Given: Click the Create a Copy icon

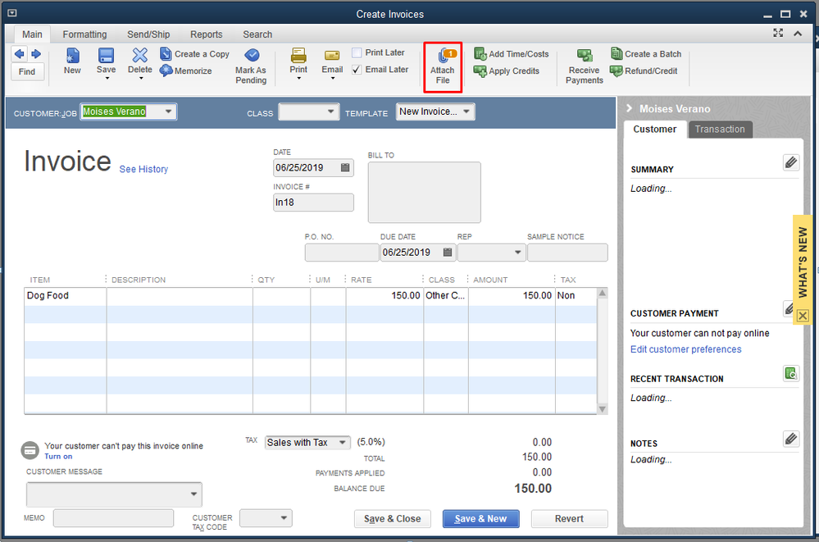Looking at the screenshot, I should coord(166,54).
